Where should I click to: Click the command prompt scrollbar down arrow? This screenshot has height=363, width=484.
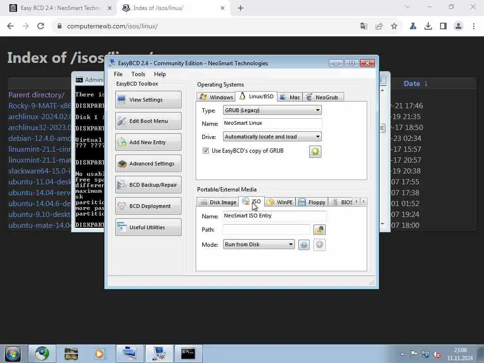(382, 224)
